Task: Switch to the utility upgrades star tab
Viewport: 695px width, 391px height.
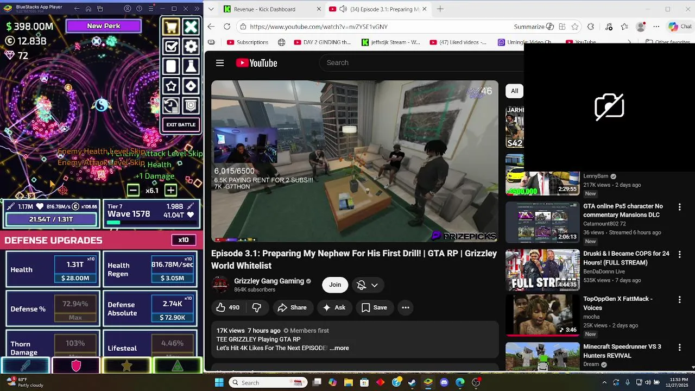Action: [x=127, y=365]
